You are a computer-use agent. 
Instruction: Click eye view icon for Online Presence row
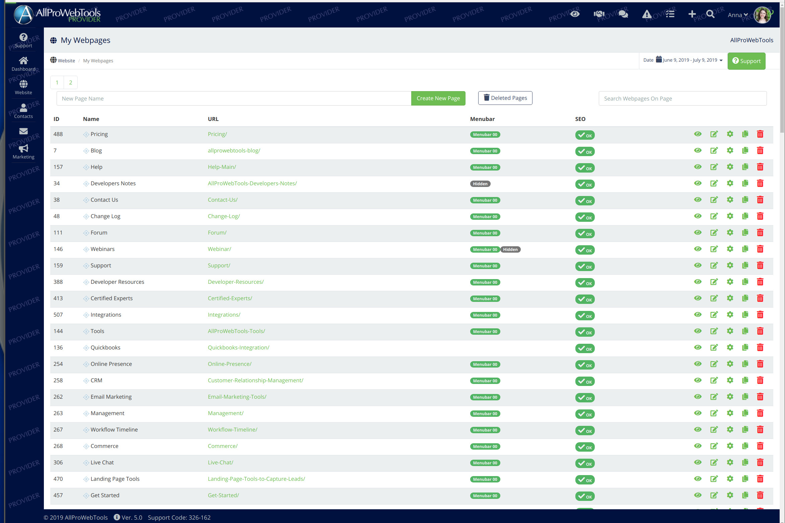point(698,364)
